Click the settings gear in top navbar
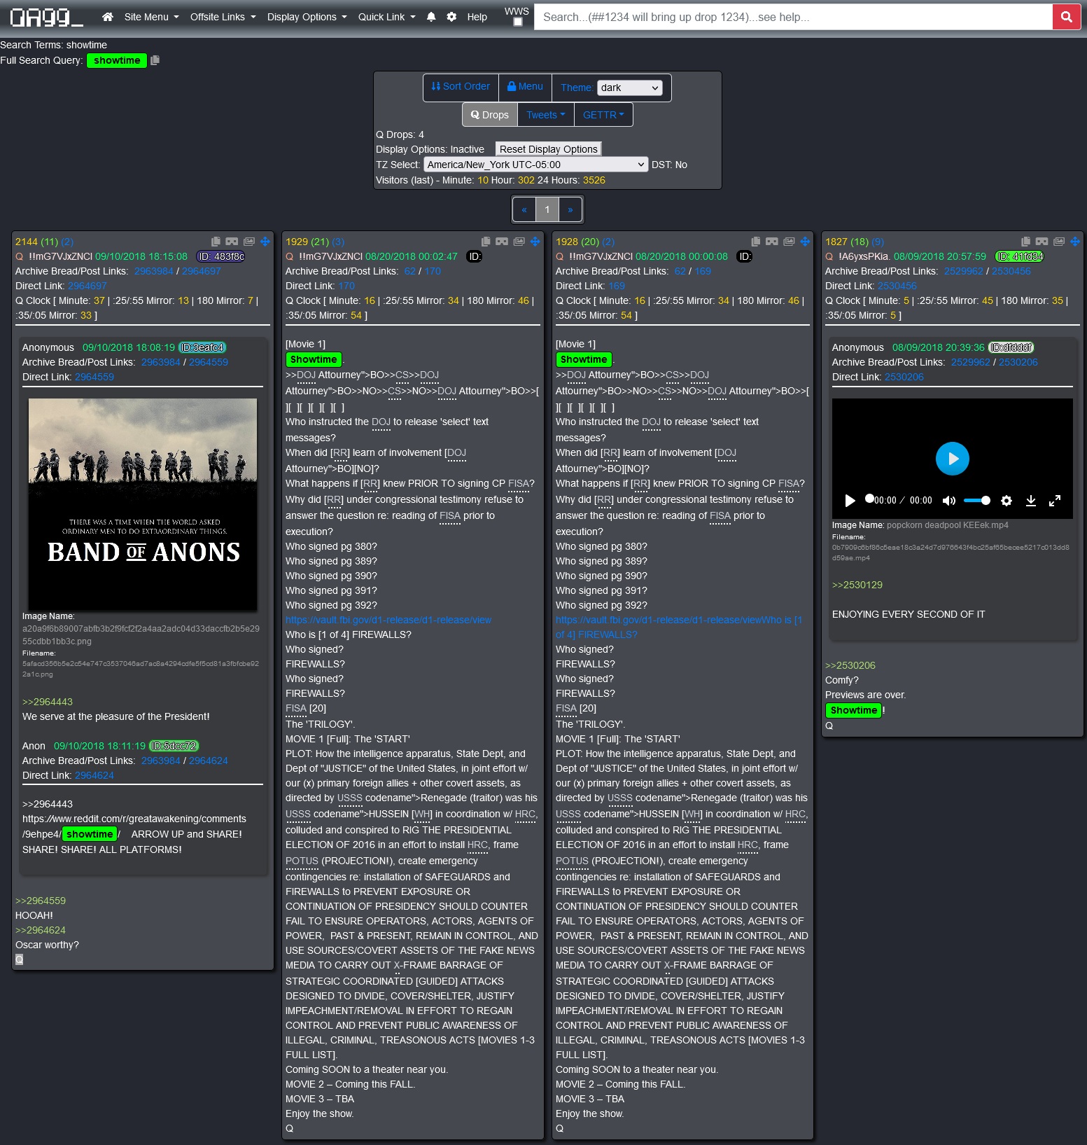This screenshot has width=1087, height=1145. 451,17
